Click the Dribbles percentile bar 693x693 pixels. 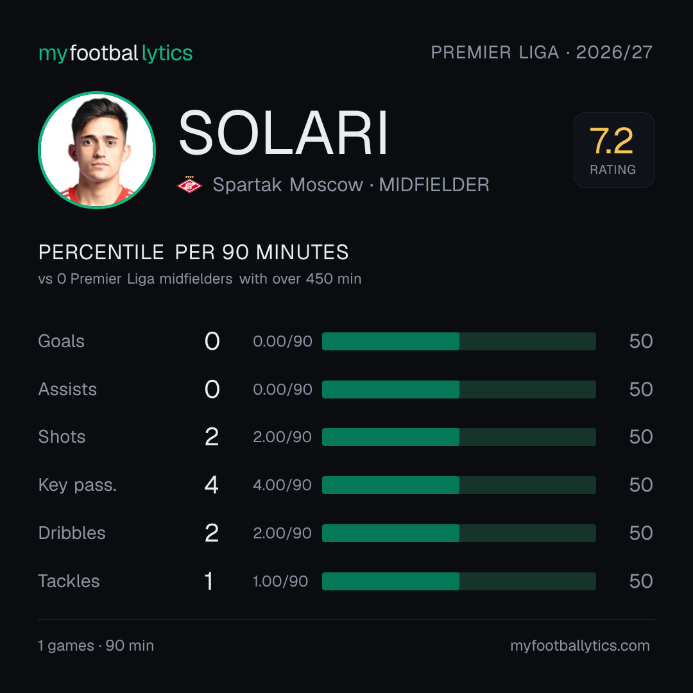[x=459, y=533]
